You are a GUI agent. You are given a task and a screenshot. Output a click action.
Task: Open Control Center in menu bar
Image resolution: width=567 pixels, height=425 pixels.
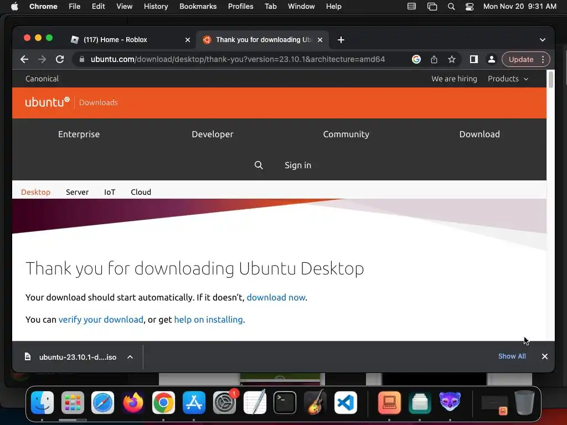(470, 7)
